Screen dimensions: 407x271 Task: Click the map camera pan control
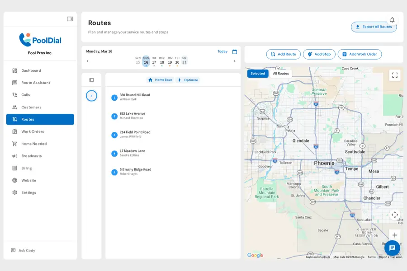[394, 215]
